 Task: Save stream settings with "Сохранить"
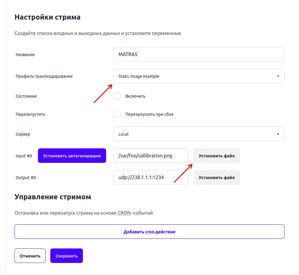pyautogui.click(x=66, y=255)
